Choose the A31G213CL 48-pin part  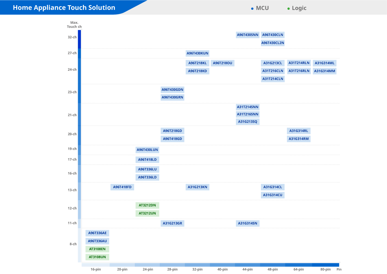[273, 63]
